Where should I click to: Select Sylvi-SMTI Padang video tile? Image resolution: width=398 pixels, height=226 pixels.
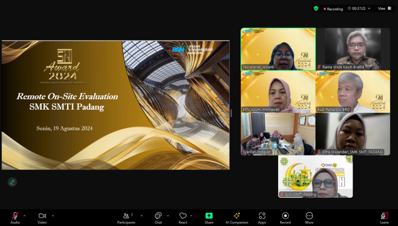315,177
